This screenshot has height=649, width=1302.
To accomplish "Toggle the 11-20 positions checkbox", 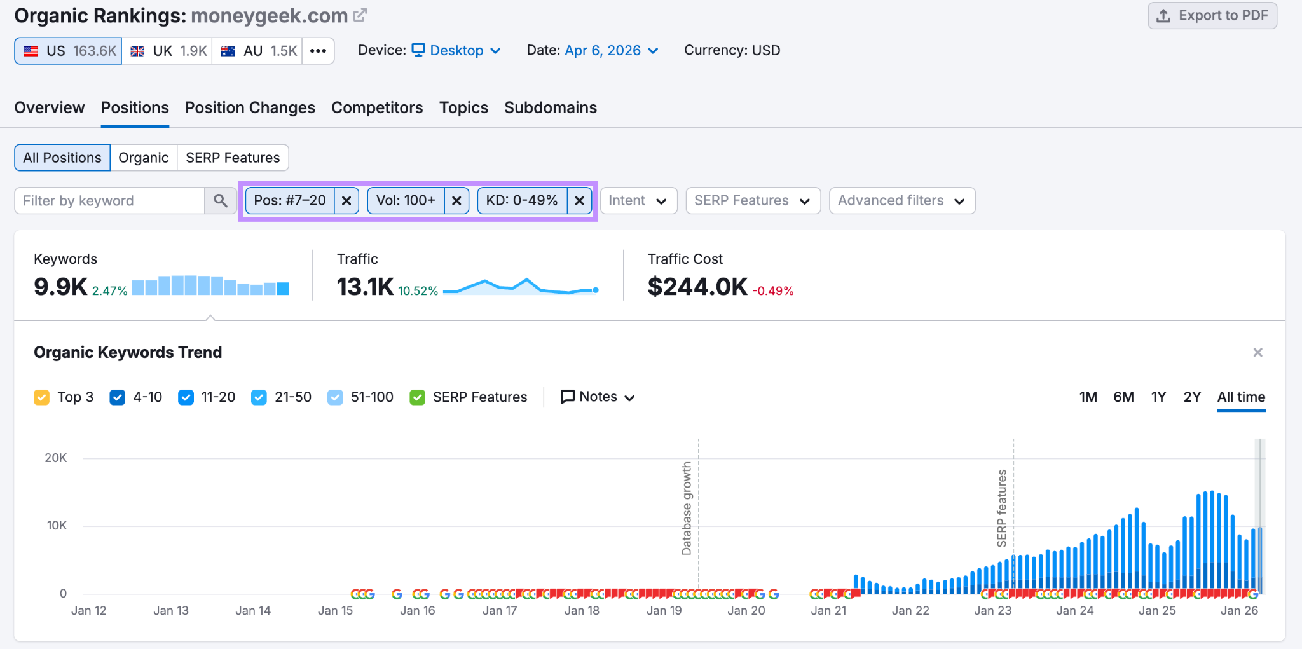I will pyautogui.click(x=186, y=397).
